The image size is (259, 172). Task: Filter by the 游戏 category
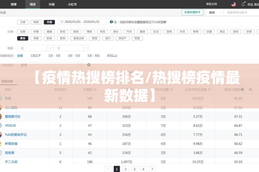236,31
